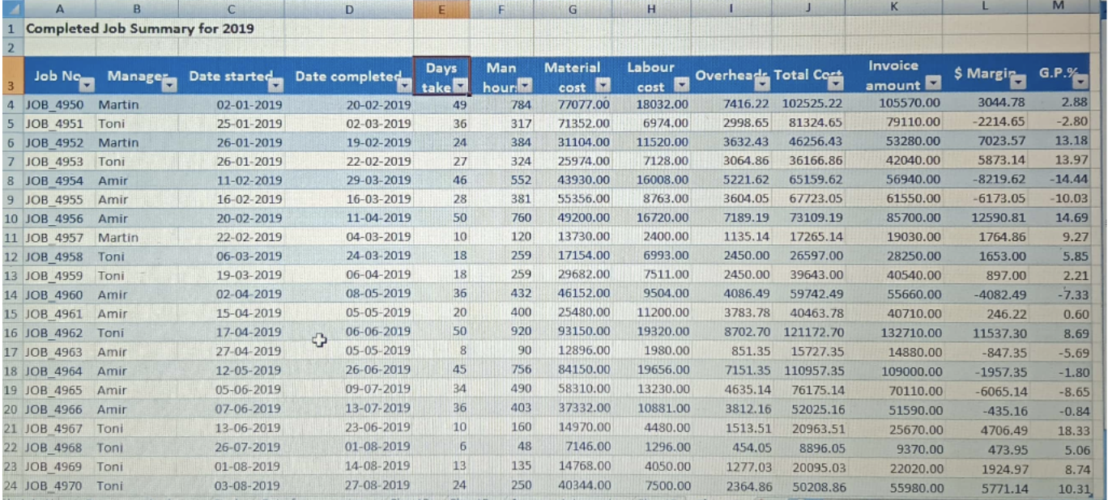Select G.P.% value -14.44
Screen dimensions: 1108x500
coord(1068,180)
